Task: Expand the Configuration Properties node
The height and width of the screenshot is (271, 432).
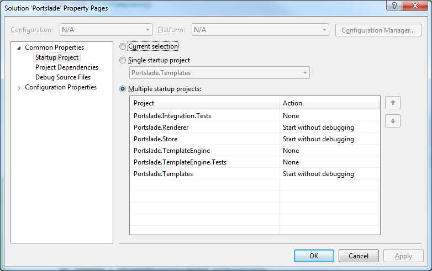Action: click(x=19, y=88)
